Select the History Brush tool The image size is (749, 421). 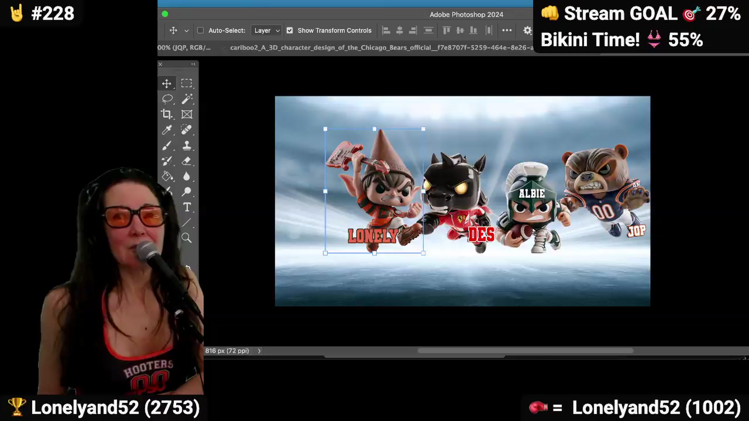click(x=167, y=161)
